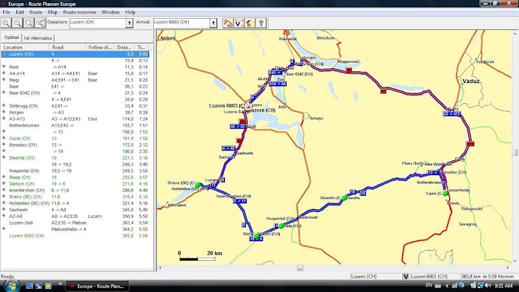
Task: Click the map vertical scrollbar thumb
Action: point(514,152)
